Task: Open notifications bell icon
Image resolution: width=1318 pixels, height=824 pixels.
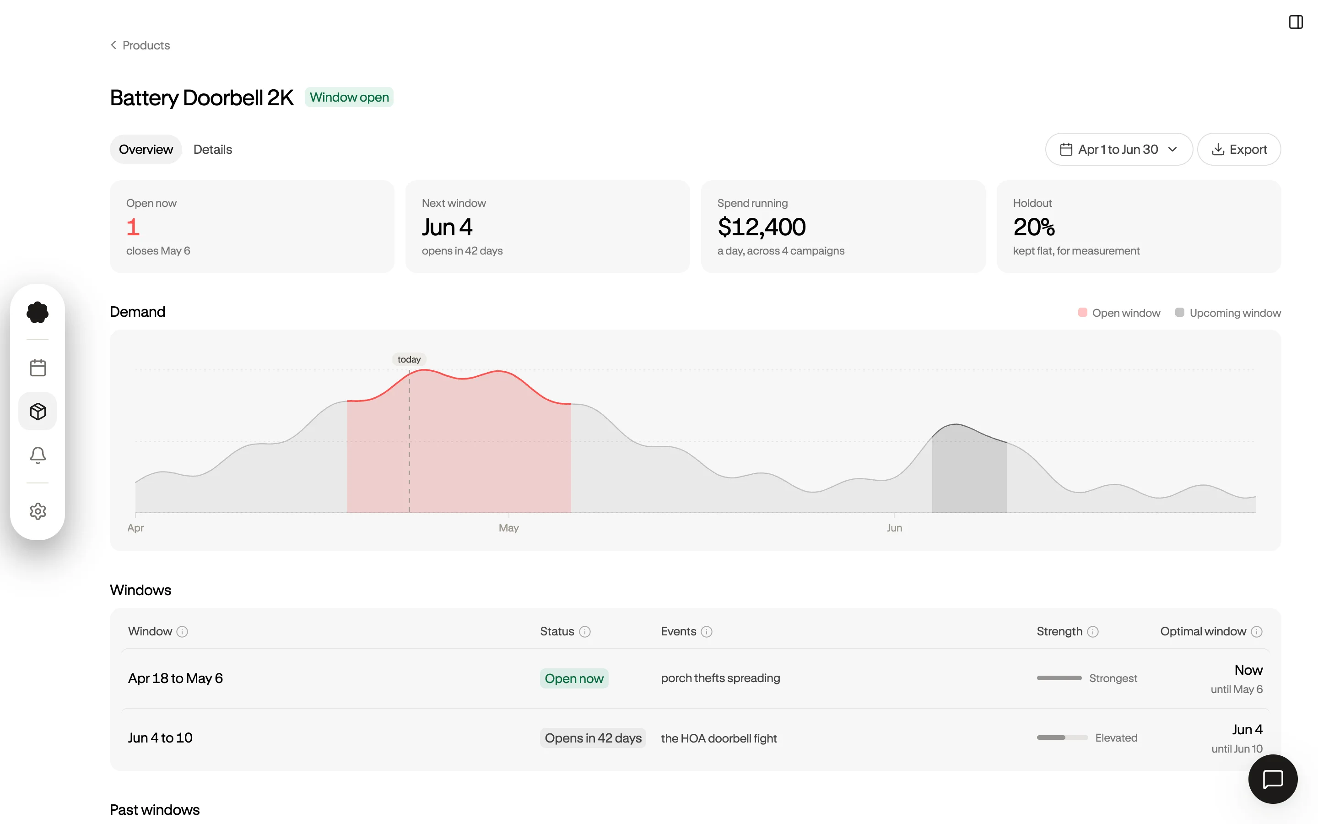Action: [38, 455]
